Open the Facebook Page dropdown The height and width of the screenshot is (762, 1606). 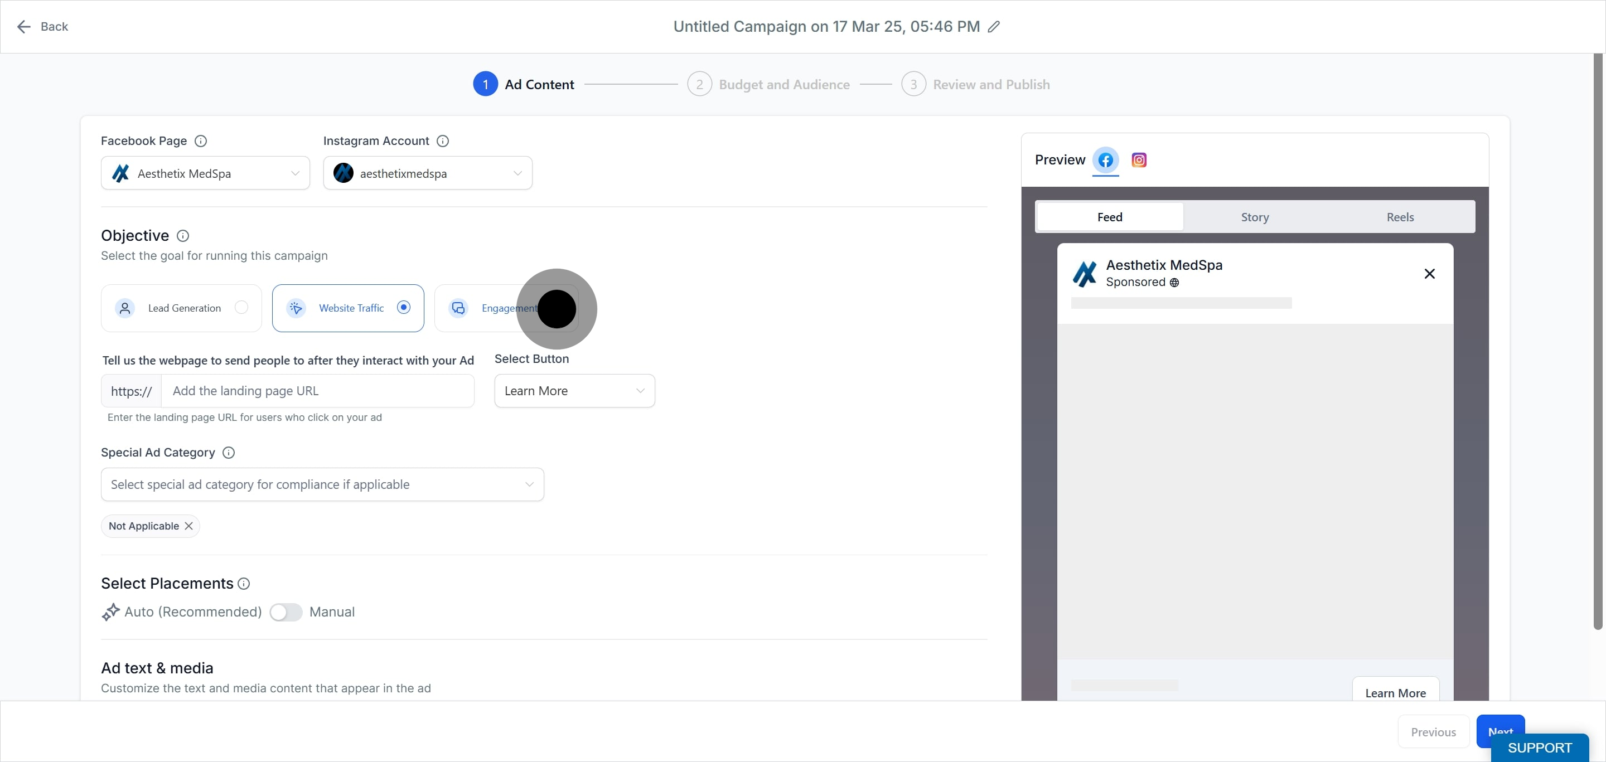(x=205, y=173)
